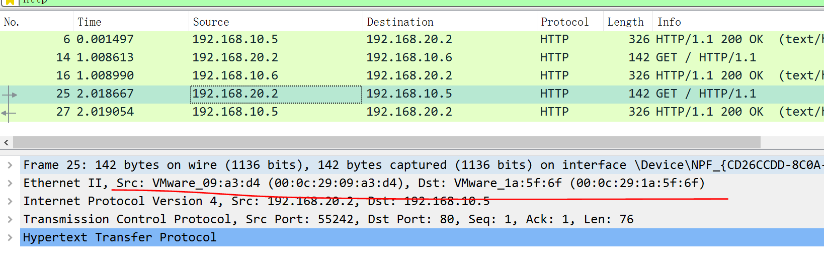Select packet number 6 in the list
This screenshot has width=824, height=264.
[302, 39]
